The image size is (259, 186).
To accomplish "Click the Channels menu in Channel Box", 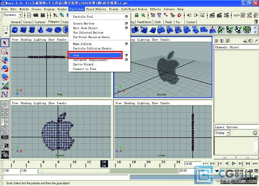I will click(221, 47).
